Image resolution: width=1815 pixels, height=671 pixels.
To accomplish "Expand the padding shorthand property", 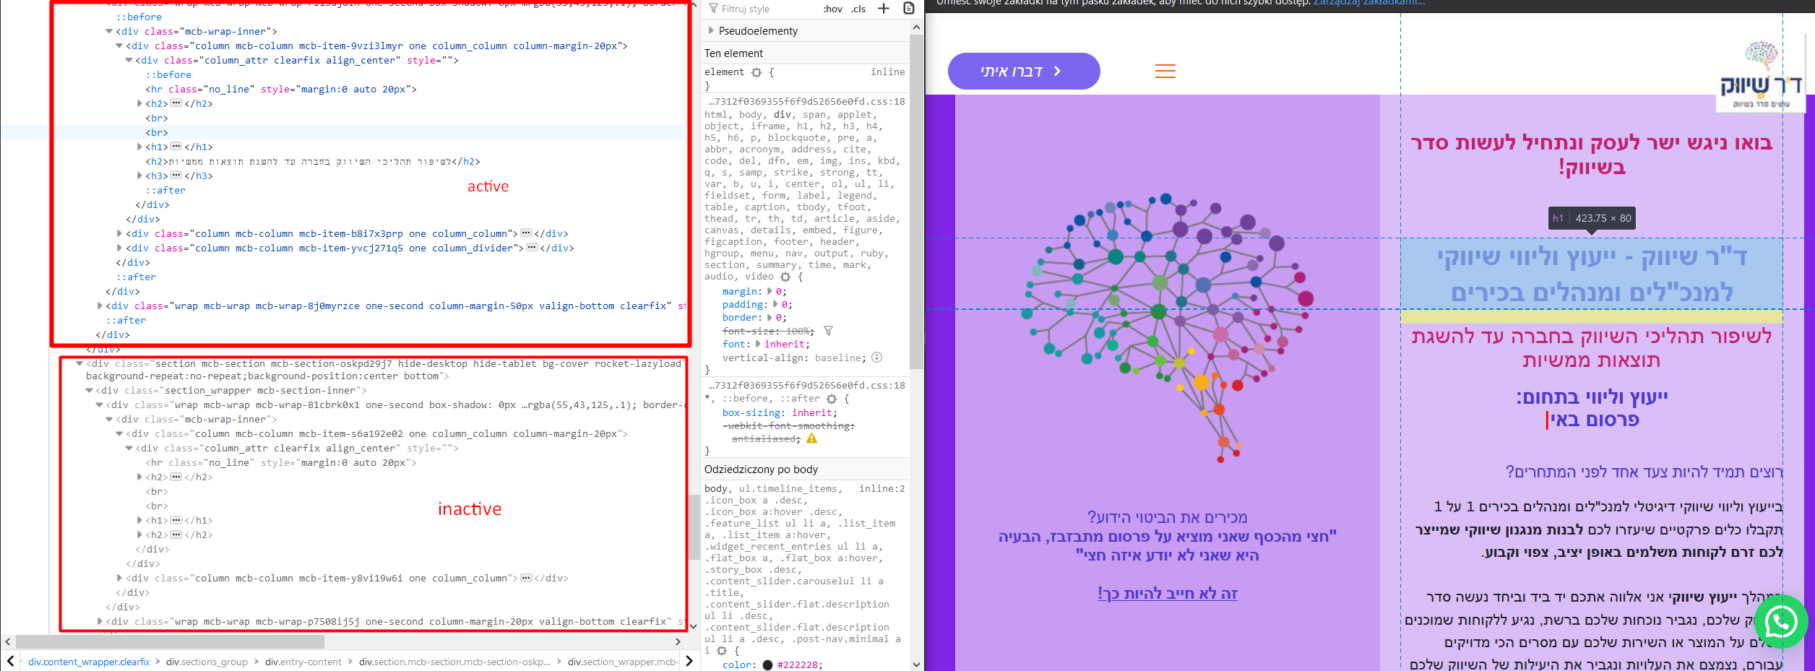I will coord(775,304).
